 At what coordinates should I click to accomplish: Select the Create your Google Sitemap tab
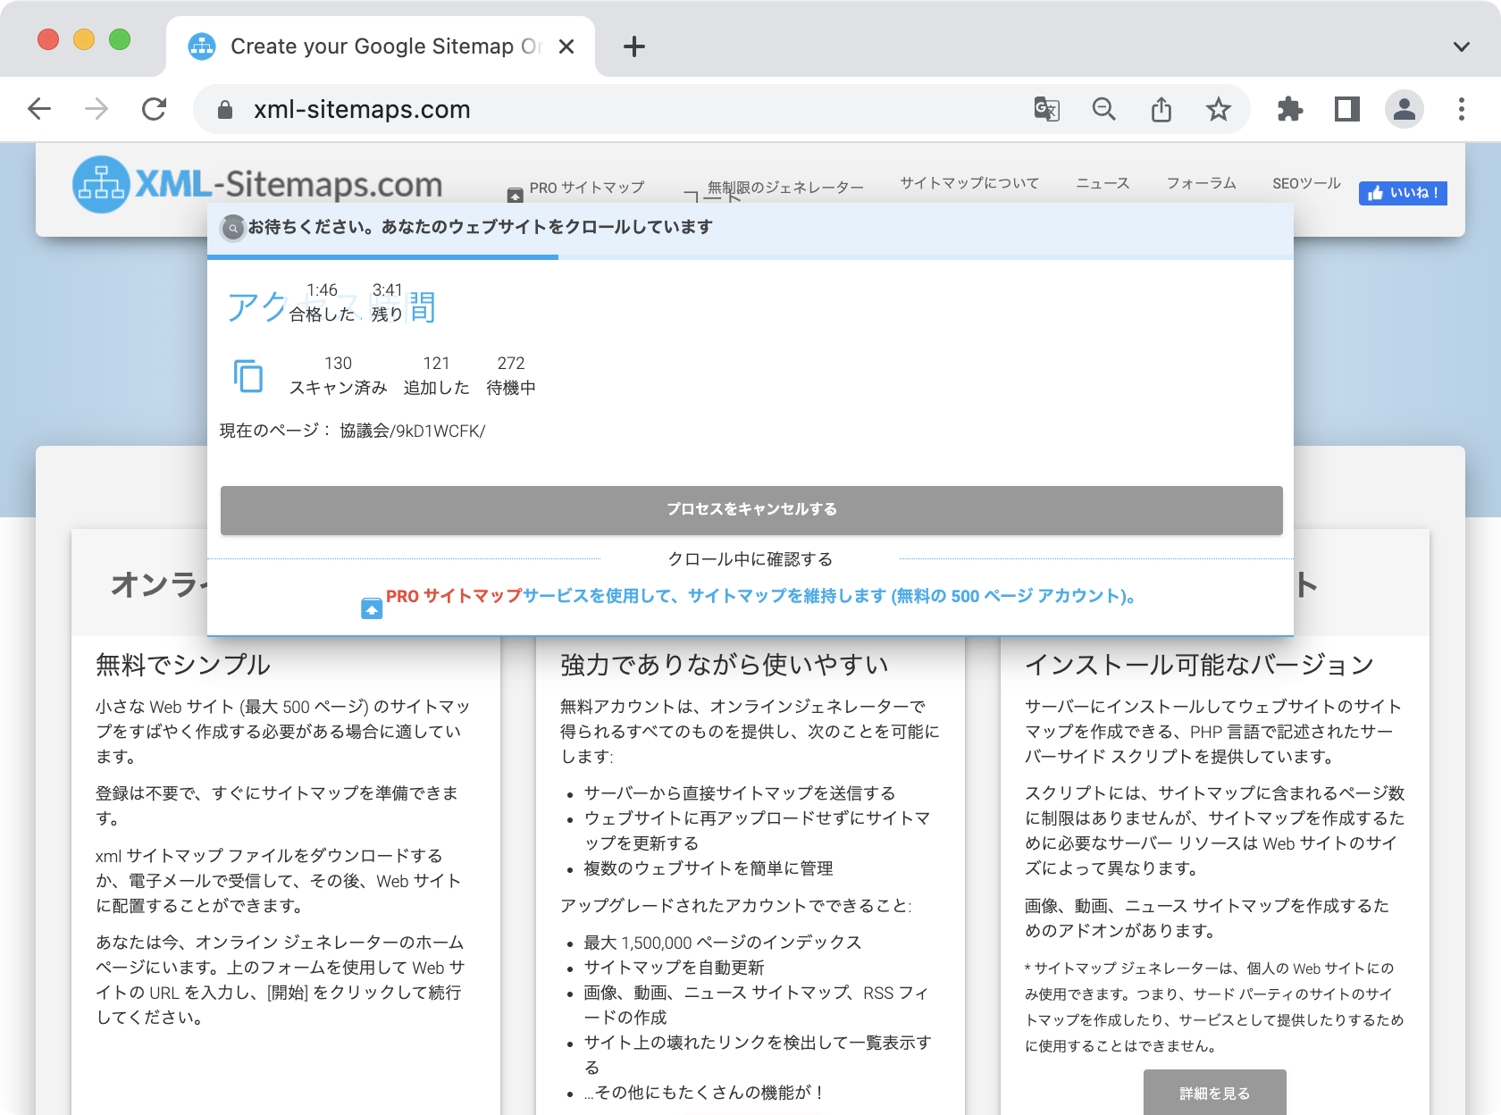coord(381,46)
